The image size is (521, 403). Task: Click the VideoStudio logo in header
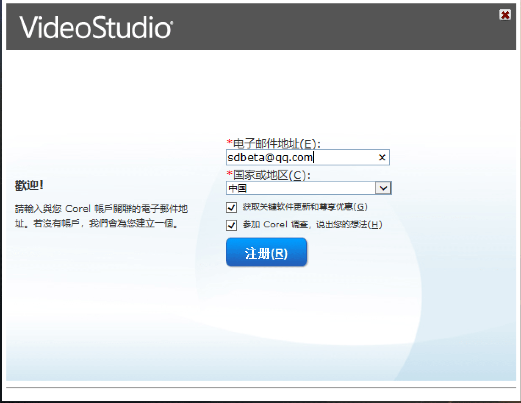point(96,28)
